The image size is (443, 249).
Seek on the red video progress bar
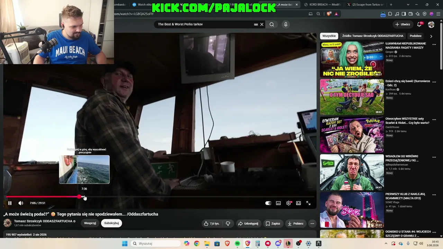(x=160, y=197)
